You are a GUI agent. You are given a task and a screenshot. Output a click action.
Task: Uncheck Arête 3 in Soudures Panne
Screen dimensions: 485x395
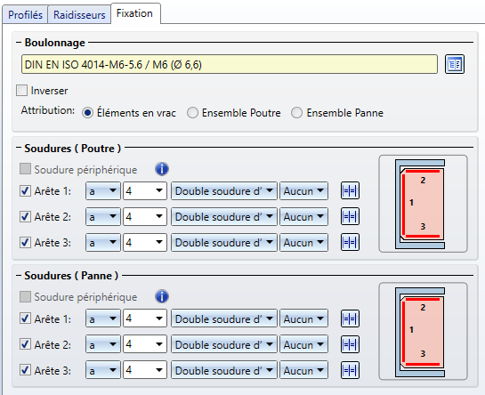click(x=25, y=370)
